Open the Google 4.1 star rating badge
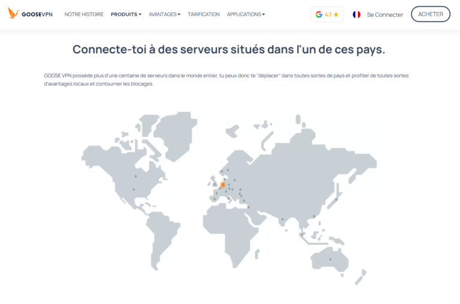Image resolution: width=460 pixels, height=304 pixels. click(327, 14)
